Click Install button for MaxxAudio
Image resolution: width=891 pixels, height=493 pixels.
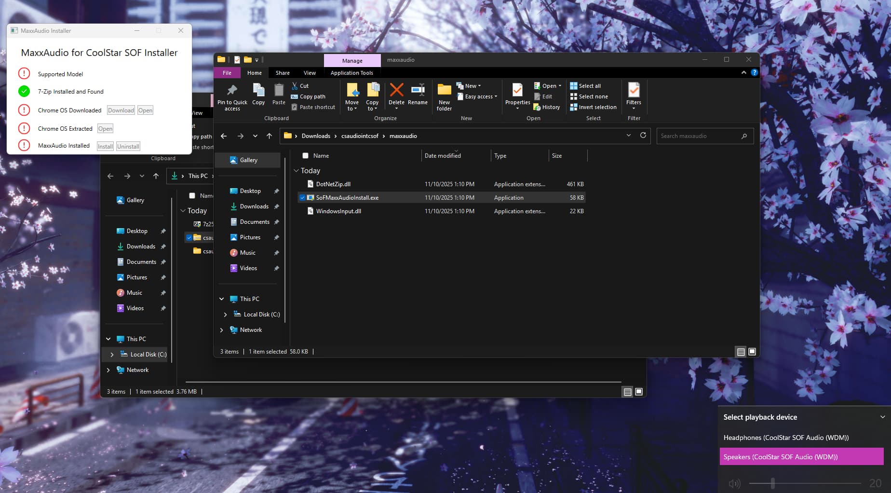point(105,147)
